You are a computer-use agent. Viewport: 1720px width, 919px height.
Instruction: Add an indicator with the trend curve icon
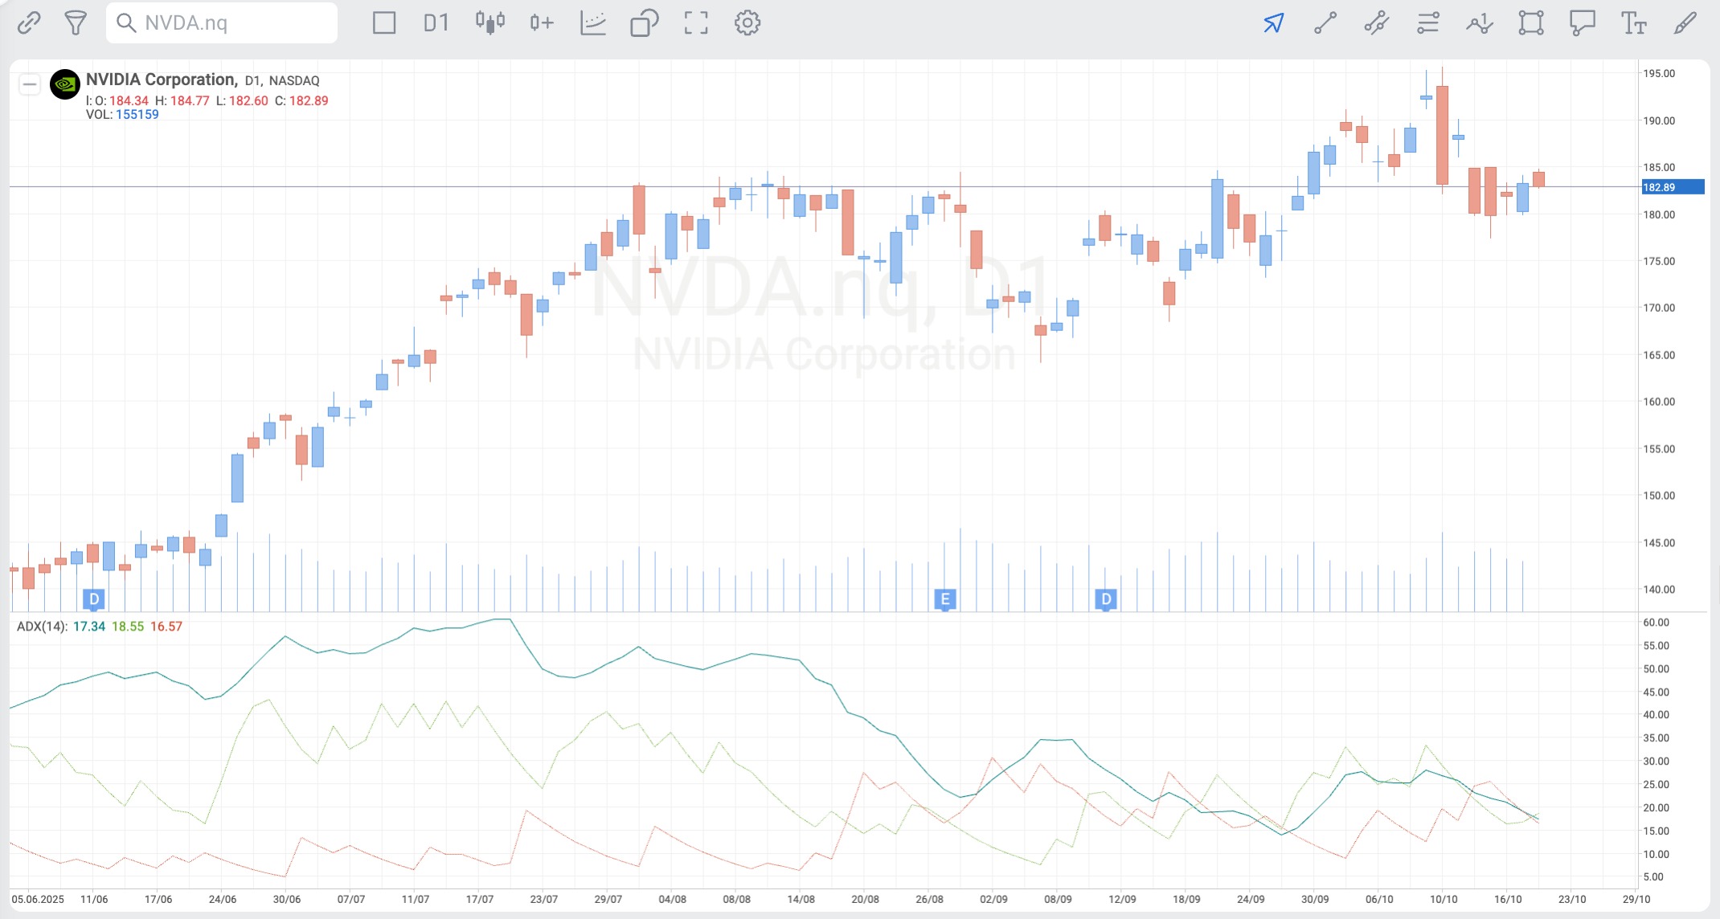(593, 22)
